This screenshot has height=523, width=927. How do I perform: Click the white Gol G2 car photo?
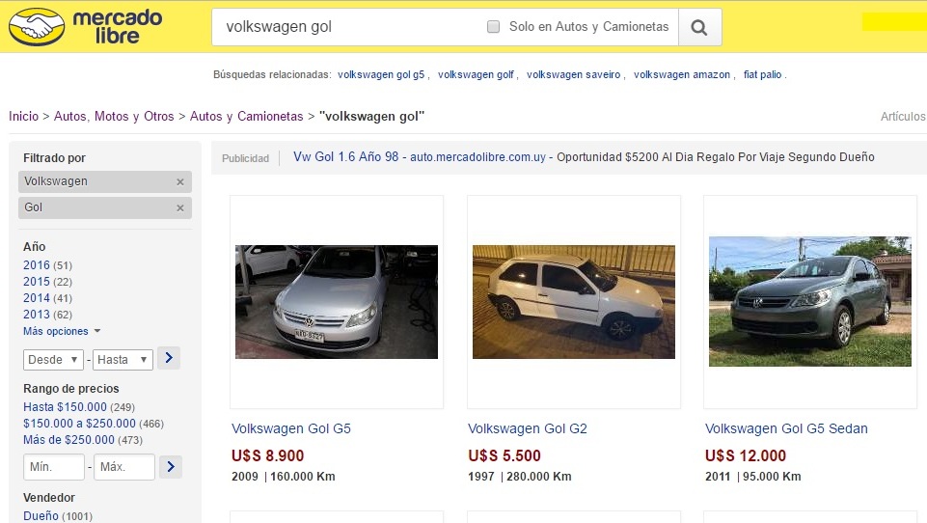click(x=573, y=302)
